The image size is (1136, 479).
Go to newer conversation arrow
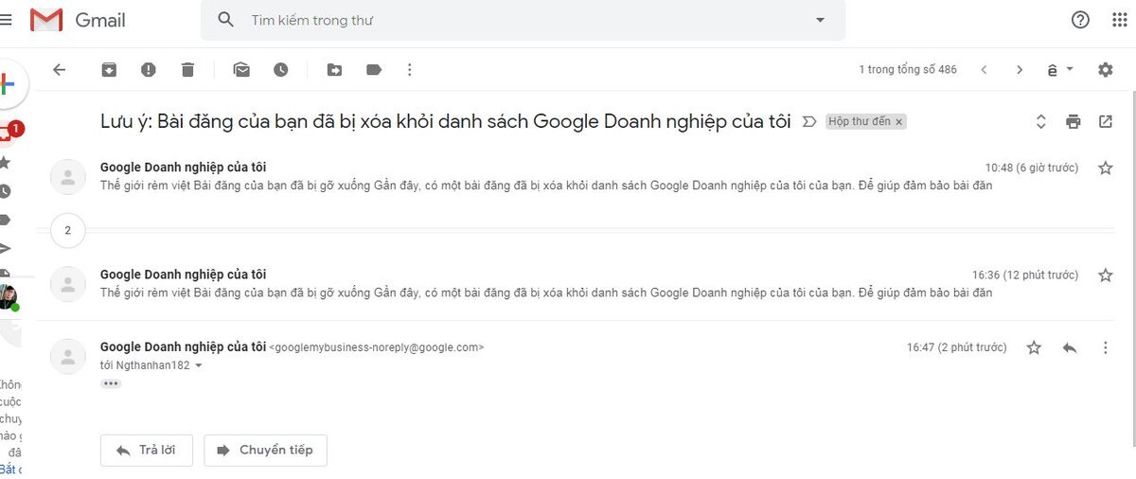984,69
